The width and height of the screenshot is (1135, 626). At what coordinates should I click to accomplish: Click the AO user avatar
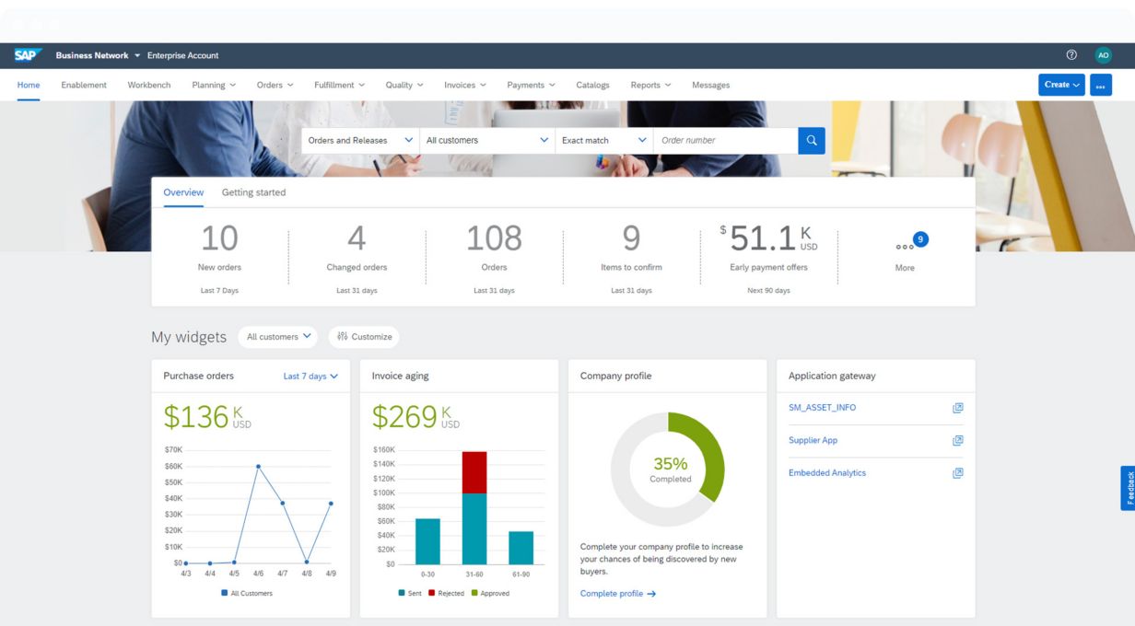point(1103,55)
